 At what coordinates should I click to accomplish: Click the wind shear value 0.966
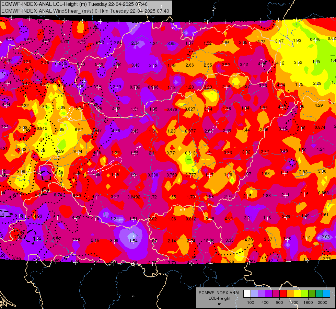(153, 87)
